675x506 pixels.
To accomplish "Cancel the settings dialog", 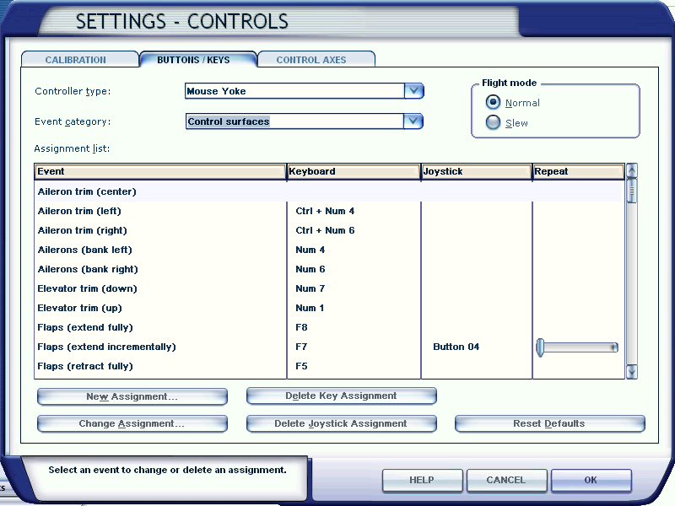I will [x=507, y=480].
